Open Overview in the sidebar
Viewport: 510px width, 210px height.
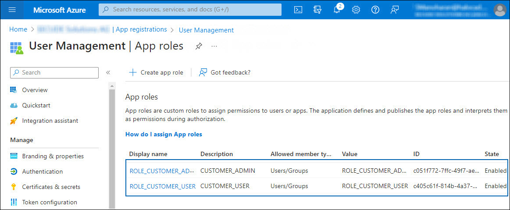tap(35, 90)
